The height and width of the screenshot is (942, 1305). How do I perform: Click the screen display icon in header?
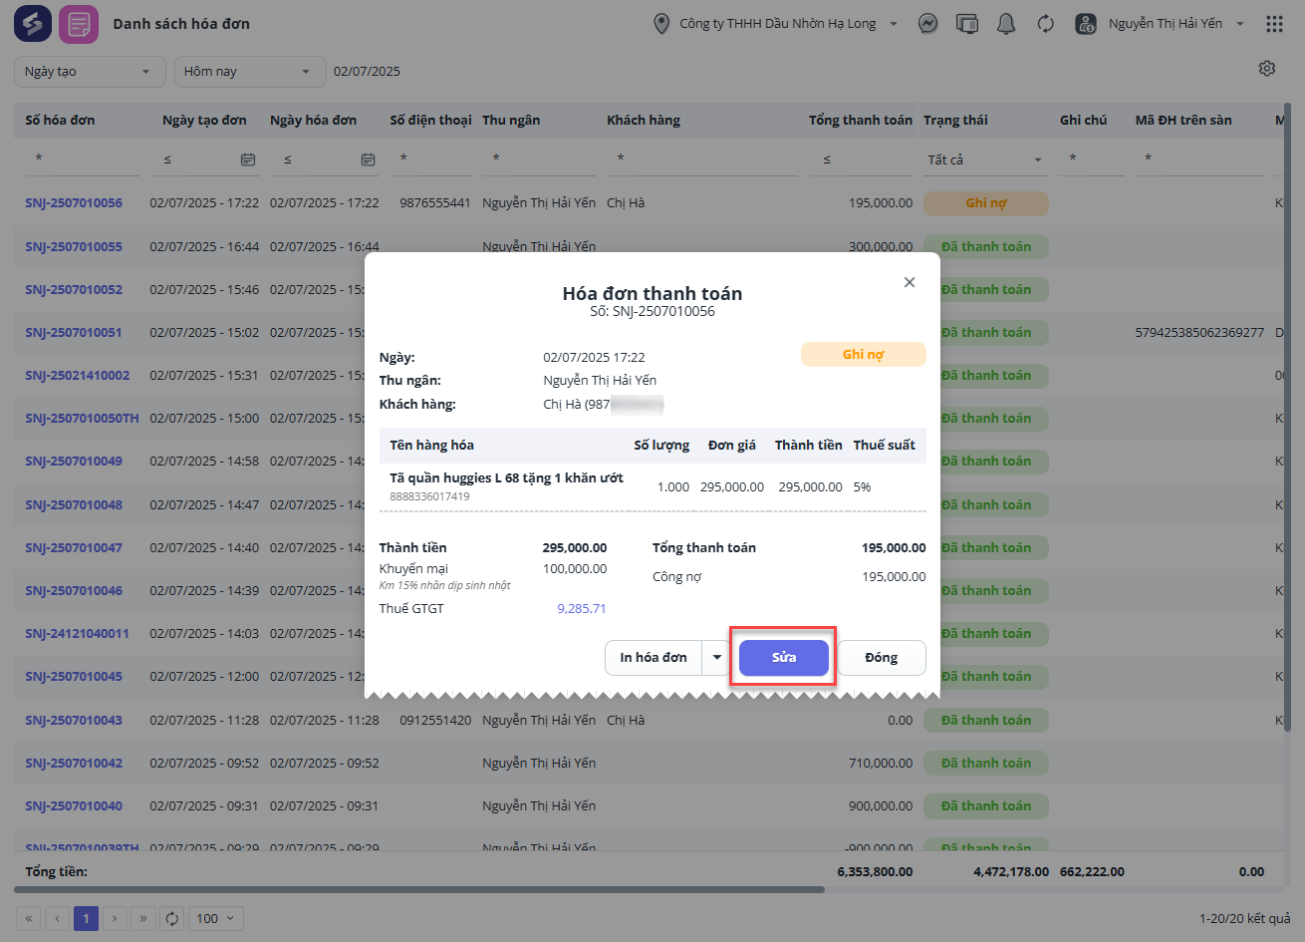[x=966, y=24]
